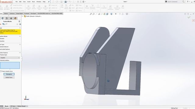Open the Window menu
This screenshot has width=195, height=109.
39,2
